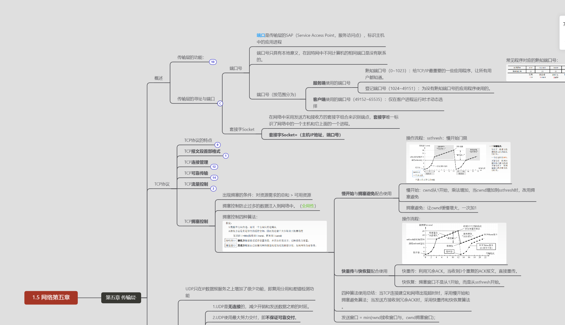565x325 pixels.
Task: Select the 服务端使用的端口号 node
Action: pos(331,83)
